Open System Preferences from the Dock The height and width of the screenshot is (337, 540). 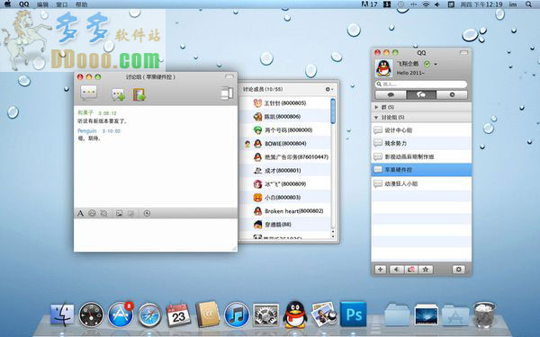[265, 315]
